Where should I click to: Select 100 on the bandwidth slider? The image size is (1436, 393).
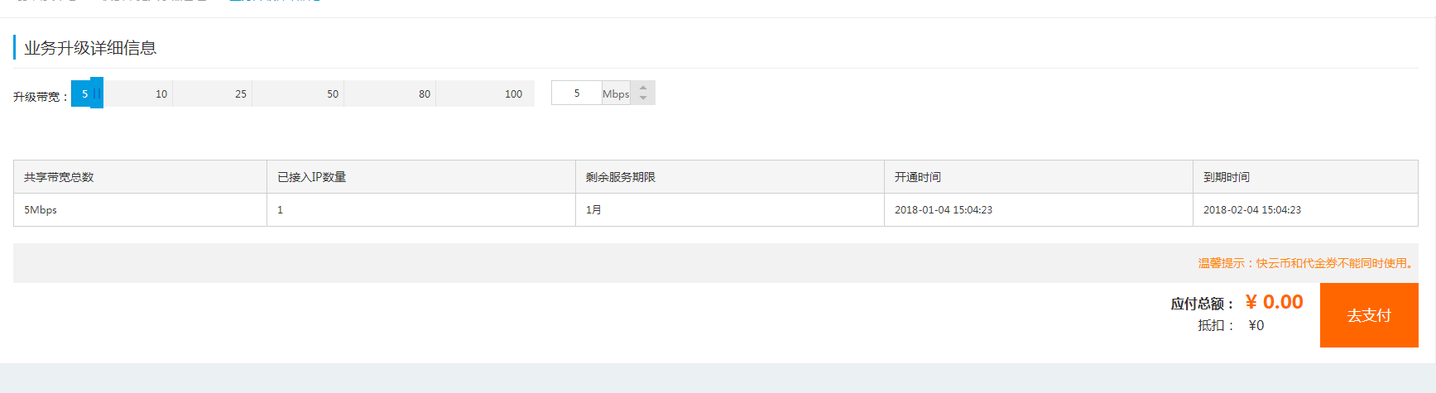pyautogui.click(x=513, y=93)
